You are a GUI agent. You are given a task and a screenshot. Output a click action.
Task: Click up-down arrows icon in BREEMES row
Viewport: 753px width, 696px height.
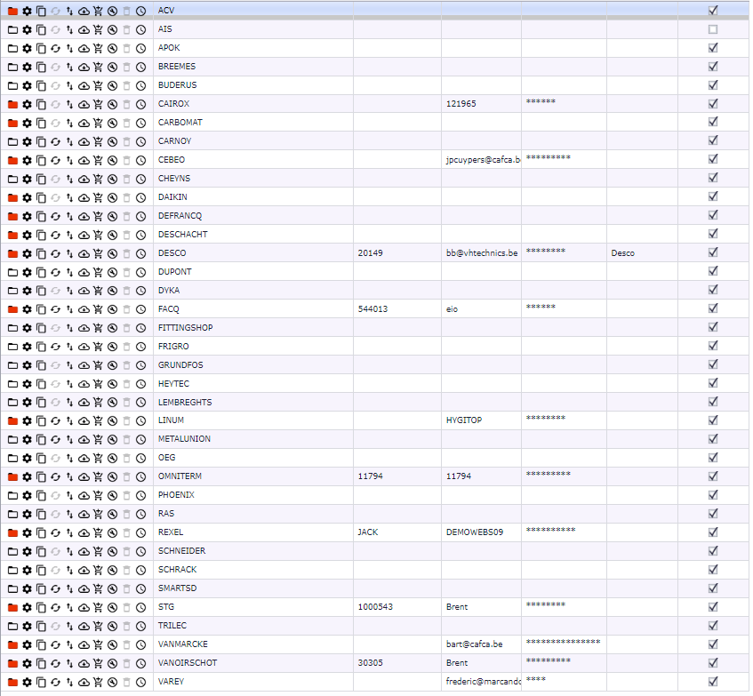click(x=69, y=68)
